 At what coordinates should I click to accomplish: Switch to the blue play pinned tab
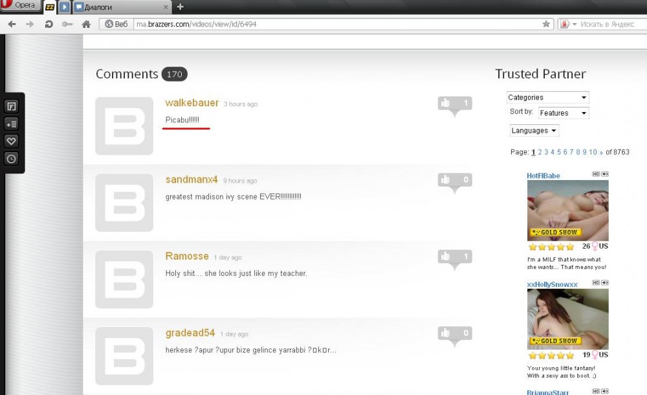(64, 7)
